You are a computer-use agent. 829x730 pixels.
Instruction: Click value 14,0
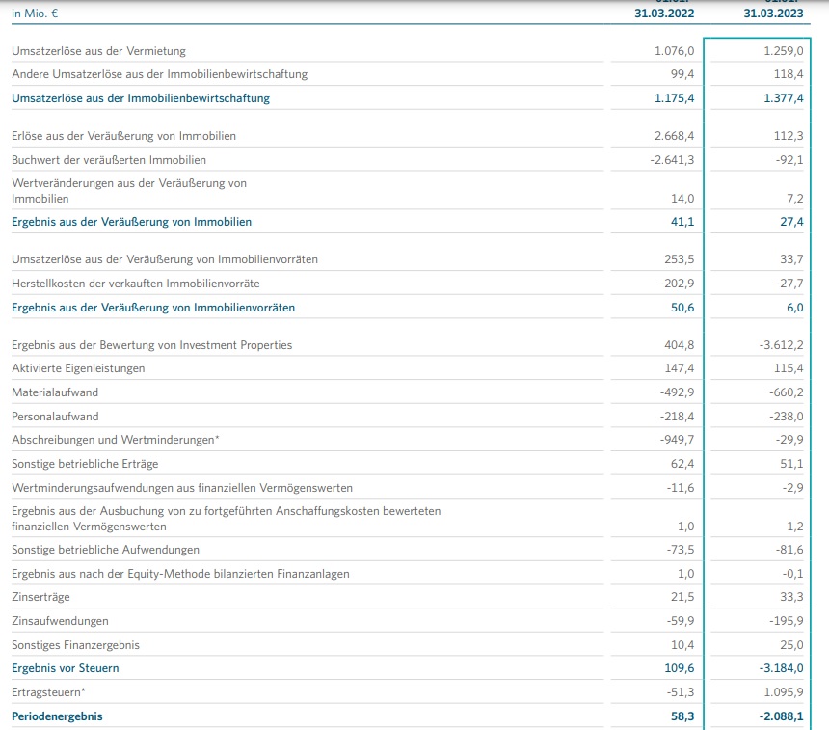[x=682, y=199]
